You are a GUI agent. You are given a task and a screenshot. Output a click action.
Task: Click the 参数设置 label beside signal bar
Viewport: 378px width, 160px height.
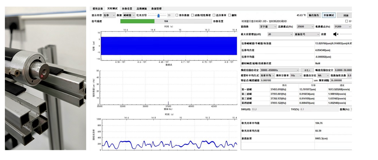[218, 21]
